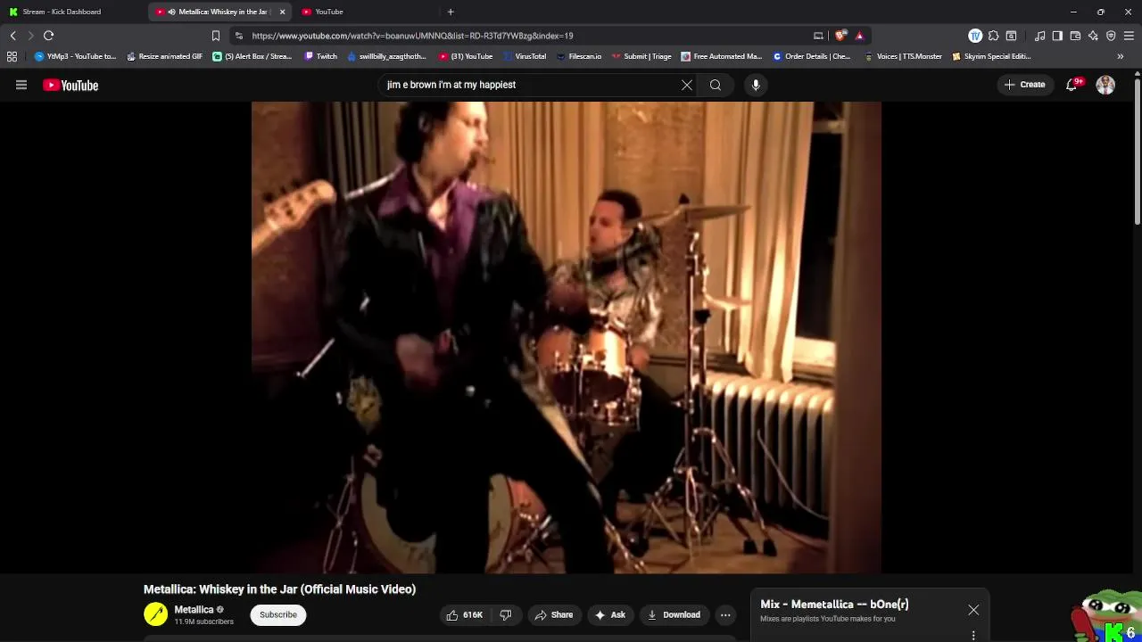Open the music note playlist icon
Screen dimensions: 1142x642
click(1039, 36)
